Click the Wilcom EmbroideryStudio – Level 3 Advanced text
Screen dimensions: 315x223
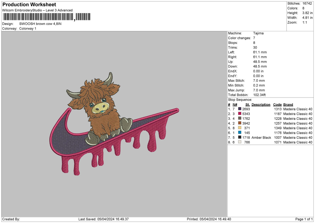click(37, 10)
